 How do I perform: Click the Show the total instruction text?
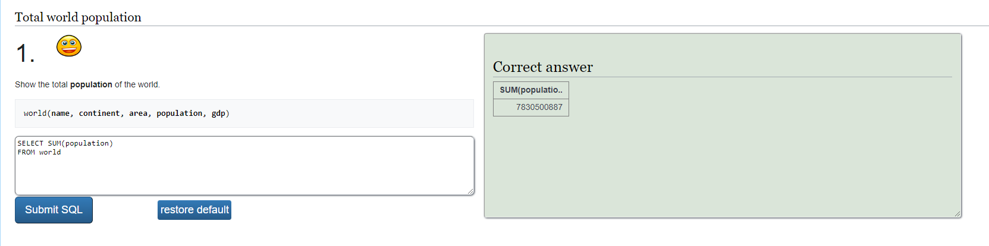coord(41,84)
